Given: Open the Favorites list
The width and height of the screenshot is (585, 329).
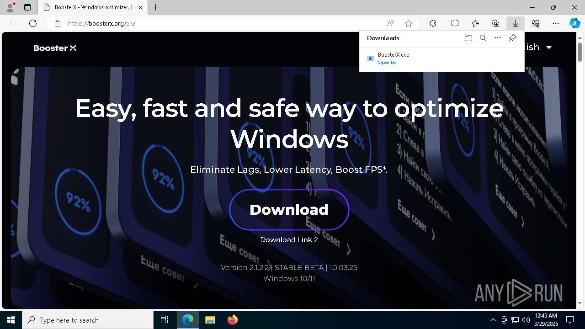Looking at the screenshot, I should 475,23.
